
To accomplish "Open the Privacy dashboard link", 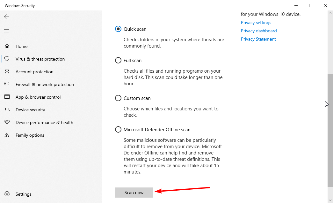I will 259,31.
